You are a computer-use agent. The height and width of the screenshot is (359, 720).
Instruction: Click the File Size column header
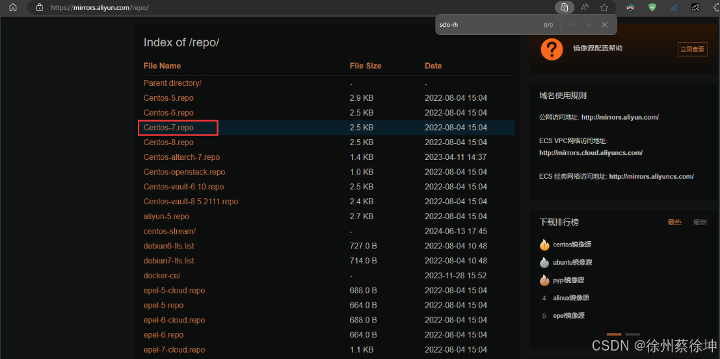pos(366,66)
